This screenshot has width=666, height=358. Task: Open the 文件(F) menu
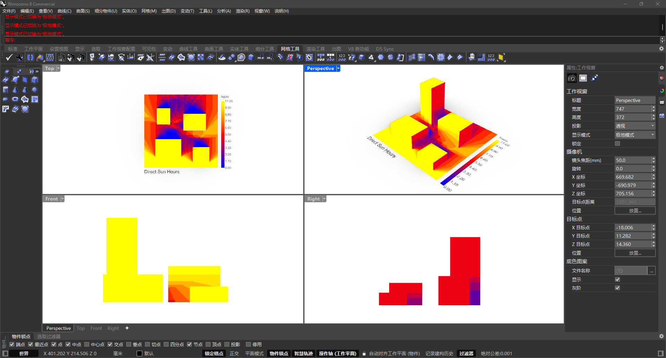9,11
